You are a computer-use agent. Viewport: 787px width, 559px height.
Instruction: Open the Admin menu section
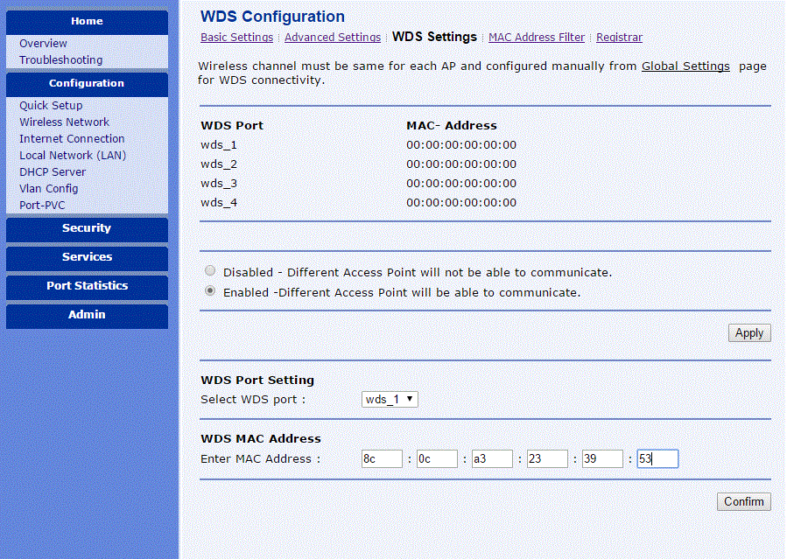click(x=87, y=315)
